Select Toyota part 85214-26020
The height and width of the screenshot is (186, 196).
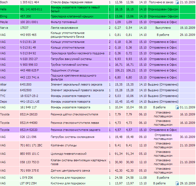(29, 114)
